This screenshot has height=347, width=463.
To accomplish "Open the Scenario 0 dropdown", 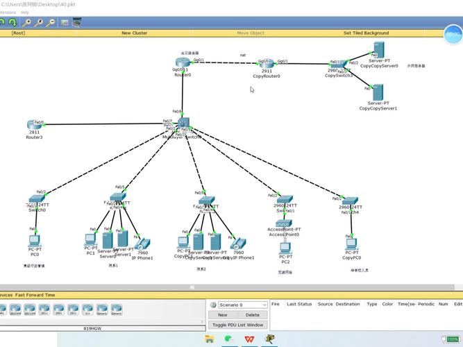I will tap(238, 305).
